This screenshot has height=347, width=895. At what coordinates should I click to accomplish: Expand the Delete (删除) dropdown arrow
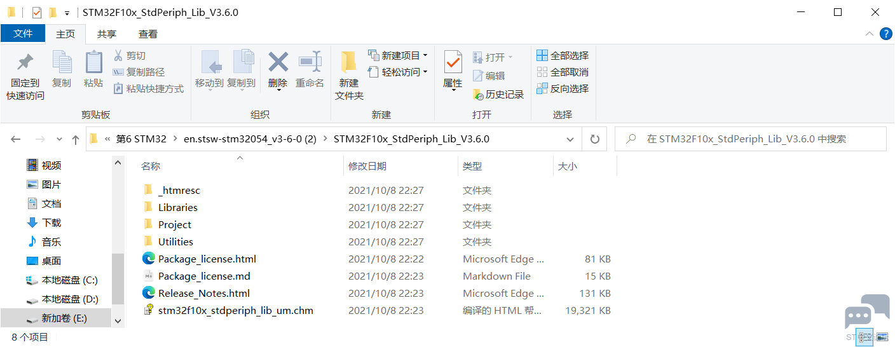[x=278, y=90]
